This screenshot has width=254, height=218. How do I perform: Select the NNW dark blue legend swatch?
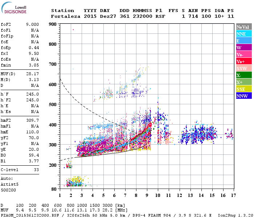pos(244,96)
